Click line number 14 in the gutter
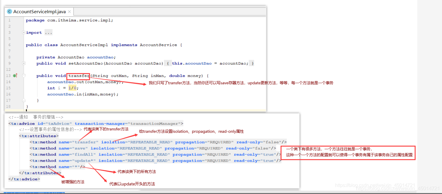 (x=8, y=82)
